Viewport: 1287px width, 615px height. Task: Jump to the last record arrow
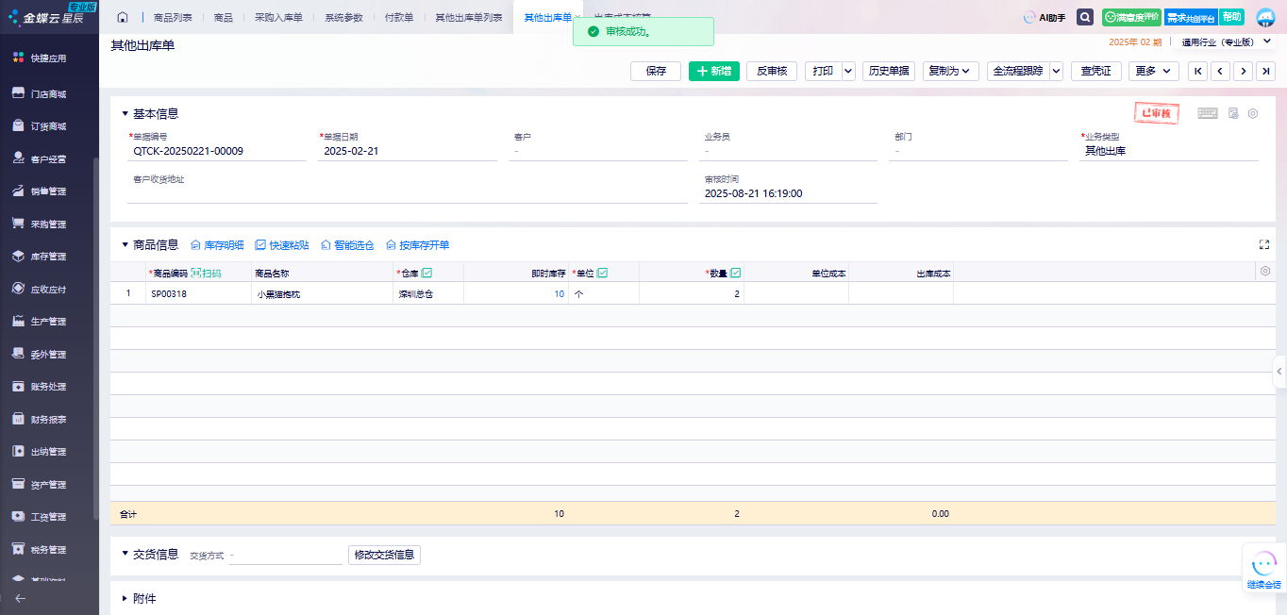1266,71
